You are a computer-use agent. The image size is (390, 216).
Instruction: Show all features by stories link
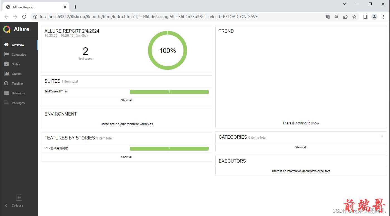pos(126,157)
